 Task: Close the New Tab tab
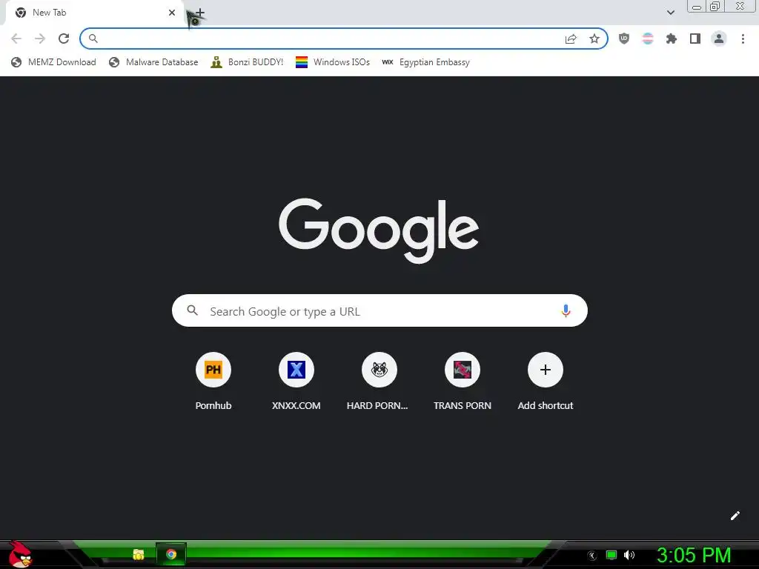pos(172,13)
